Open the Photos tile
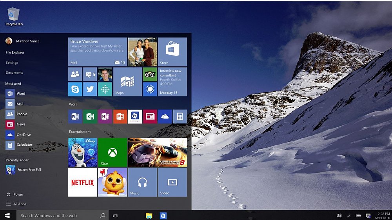 pos(143,52)
